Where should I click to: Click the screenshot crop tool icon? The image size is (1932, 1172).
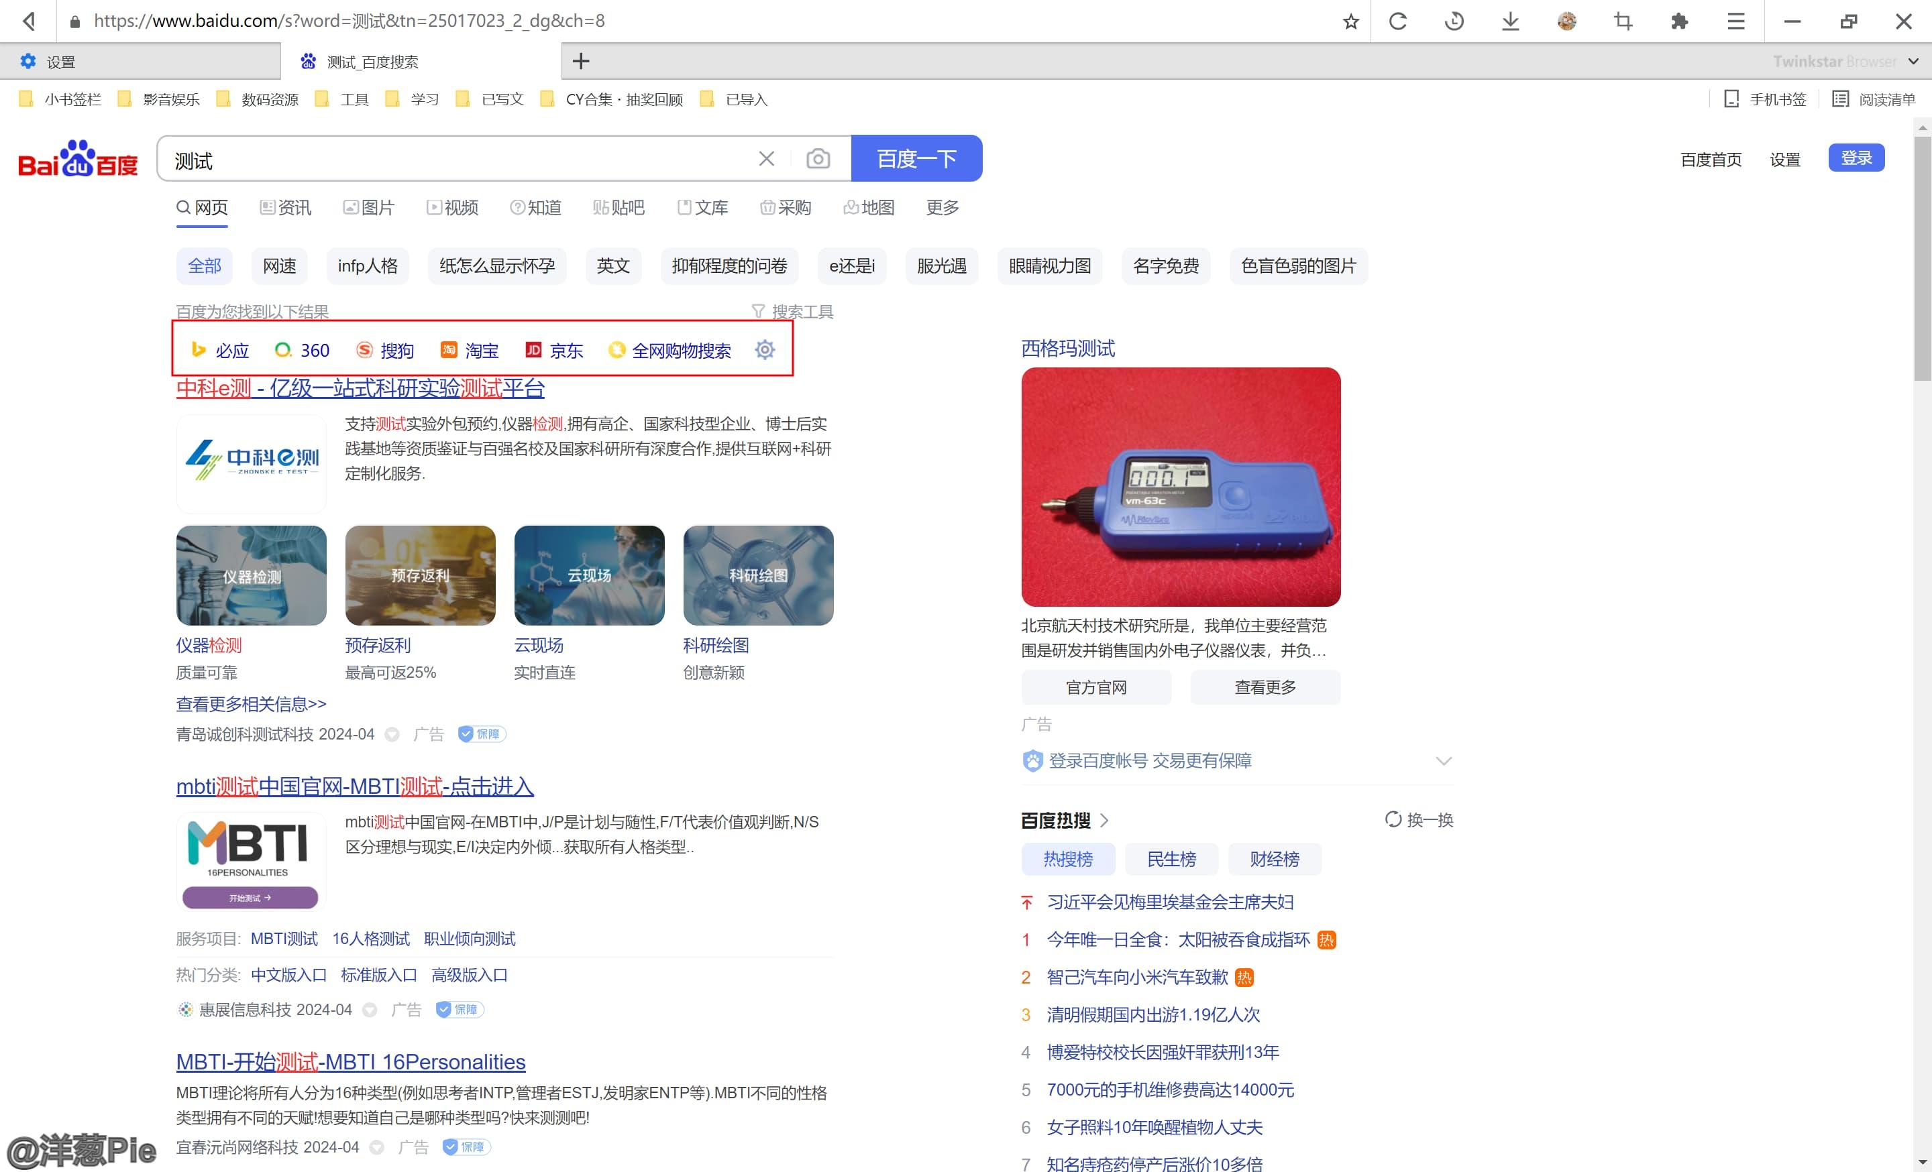tap(1623, 21)
